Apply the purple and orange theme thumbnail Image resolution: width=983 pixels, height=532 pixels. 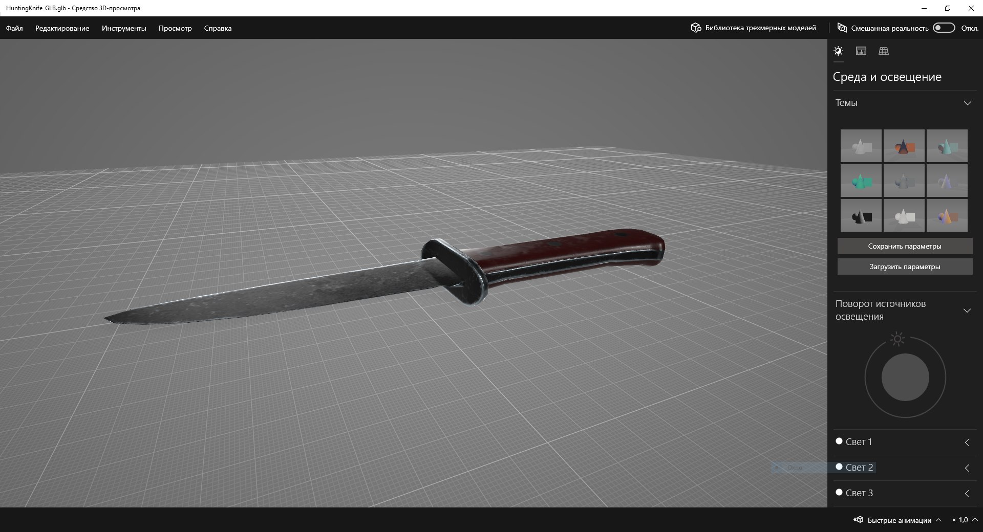click(x=947, y=215)
